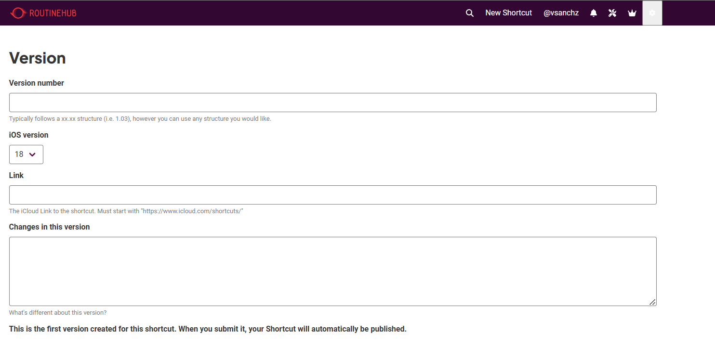715x346 pixels.
Task: Open the @vsanchz profile link
Action: pos(561,13)
